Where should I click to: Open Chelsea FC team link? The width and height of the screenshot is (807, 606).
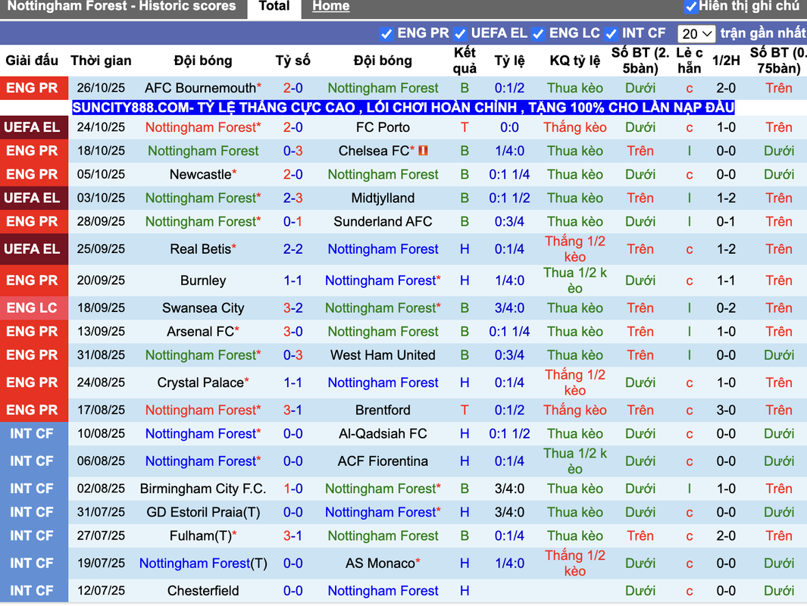point(374,151)
